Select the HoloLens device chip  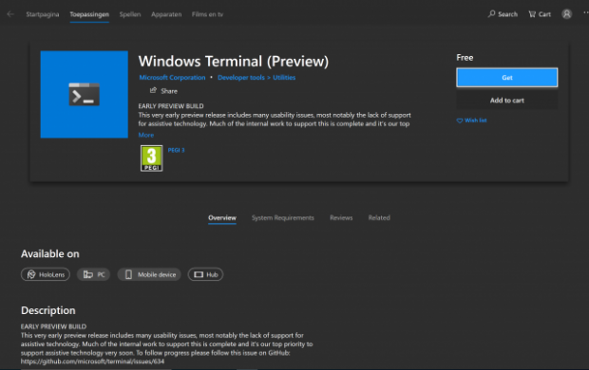pyautogui.click(x=46, y=274)
